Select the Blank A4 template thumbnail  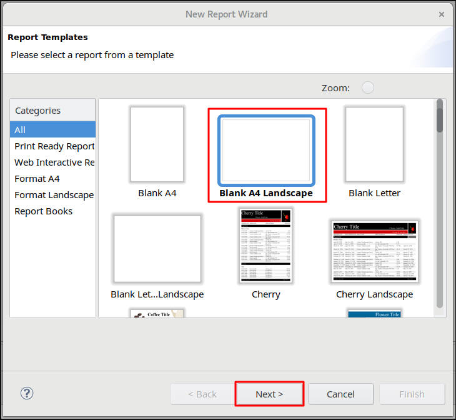click(157, 144)
